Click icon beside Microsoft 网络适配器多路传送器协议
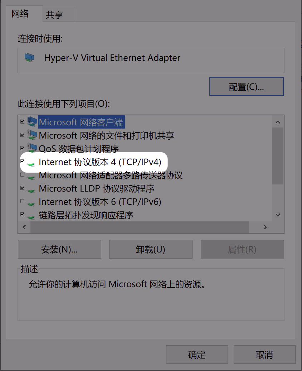Screen dimensions: 302x371 pyautogui.click(x=31, y=177)
